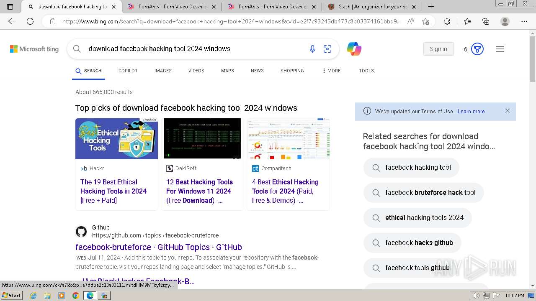Open the COPILOT search tab
The height and width of the screenshot is (301, 536).
128,71
